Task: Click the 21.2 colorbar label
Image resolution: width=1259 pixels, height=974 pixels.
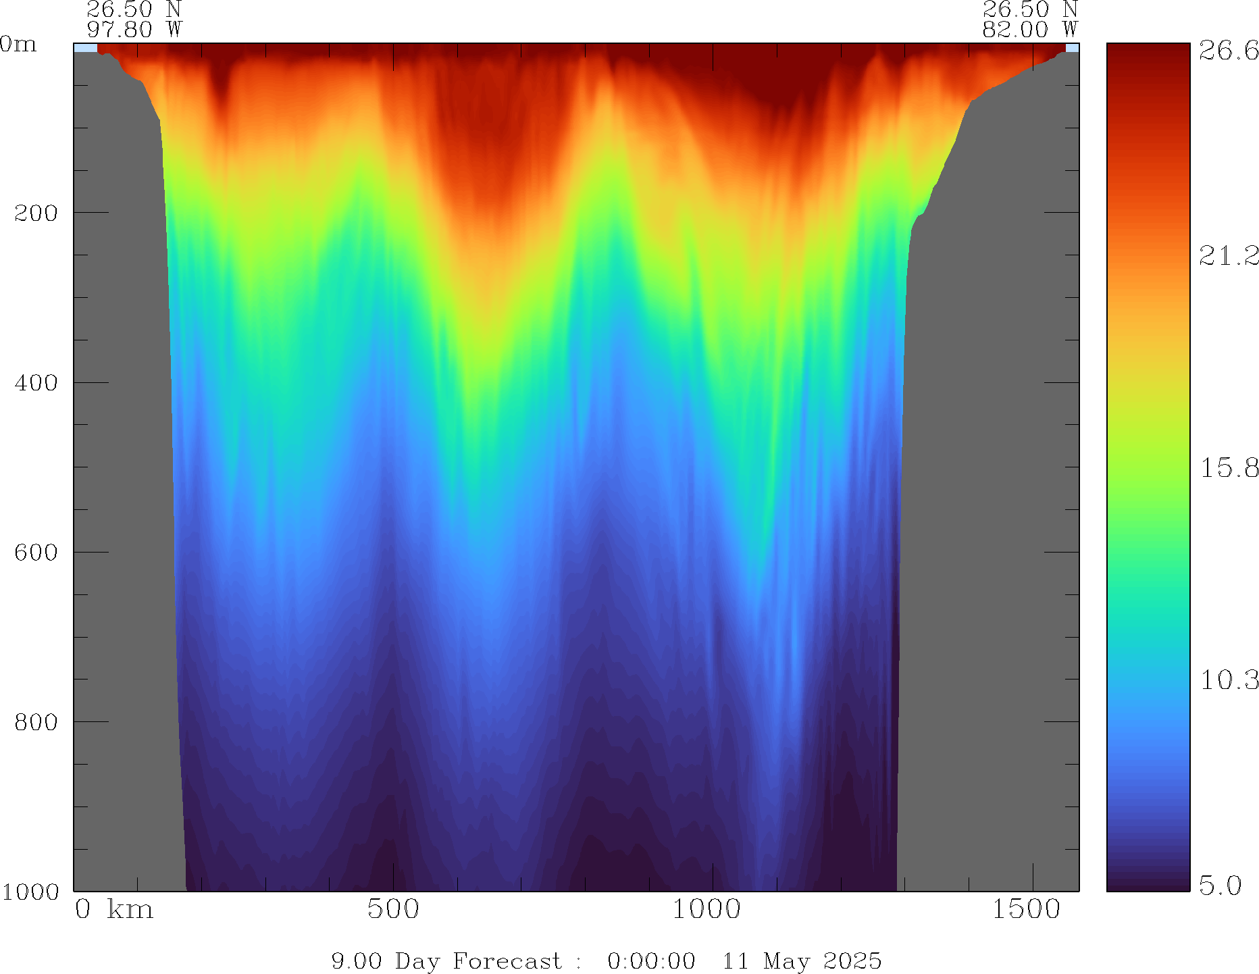Action: (1228, 255)
